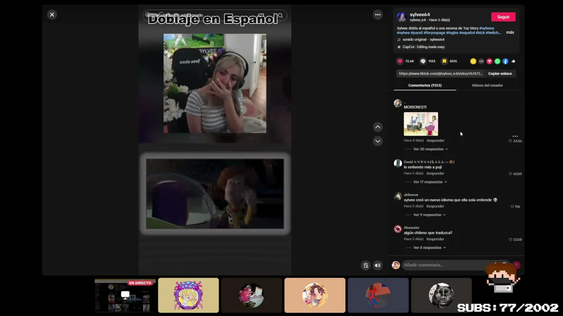
Task: Like Alexander's comment with 5508 likes
Action: (510, 240)
